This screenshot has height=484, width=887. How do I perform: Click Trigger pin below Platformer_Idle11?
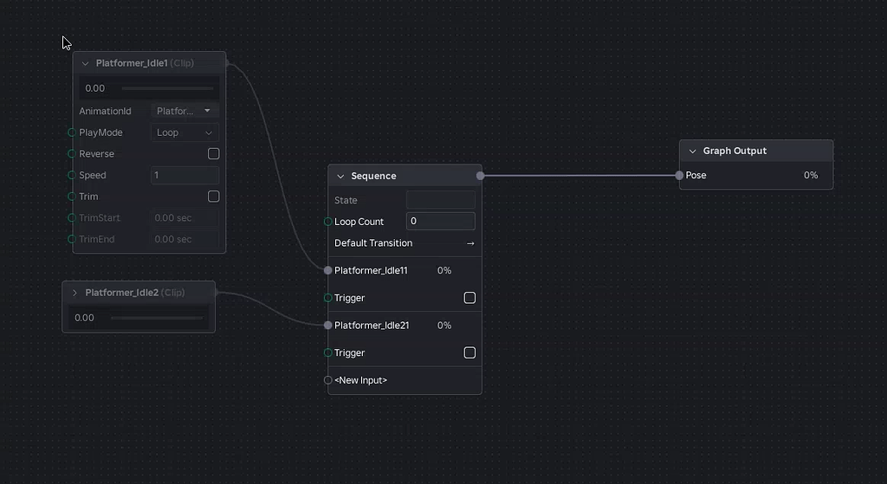328,298
